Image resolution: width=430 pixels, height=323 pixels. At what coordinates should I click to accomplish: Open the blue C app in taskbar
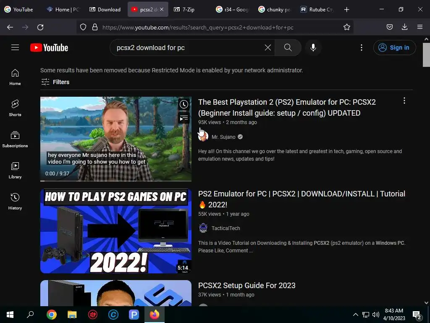tap(113, 315)
